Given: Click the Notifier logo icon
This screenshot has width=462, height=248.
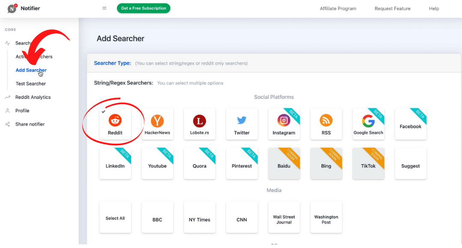Looking at the screenshot, I should coord(12,9).
